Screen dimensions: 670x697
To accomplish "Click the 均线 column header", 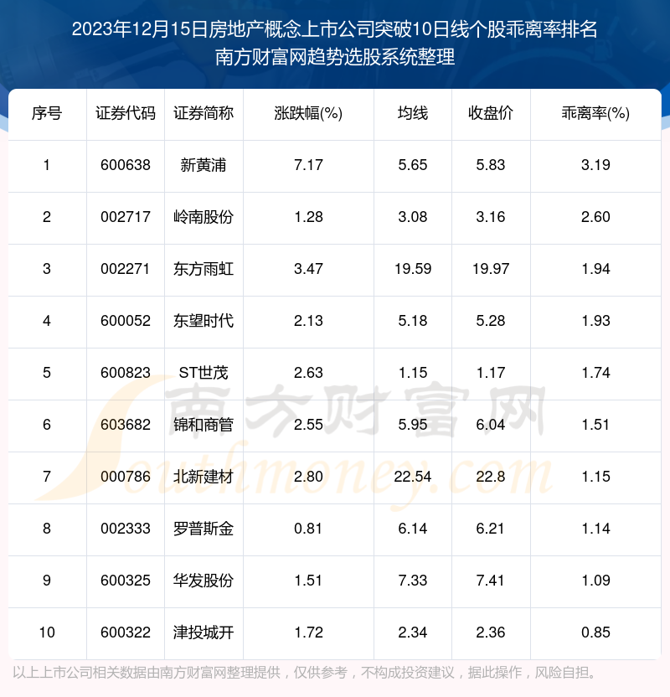I will (413, 113).
